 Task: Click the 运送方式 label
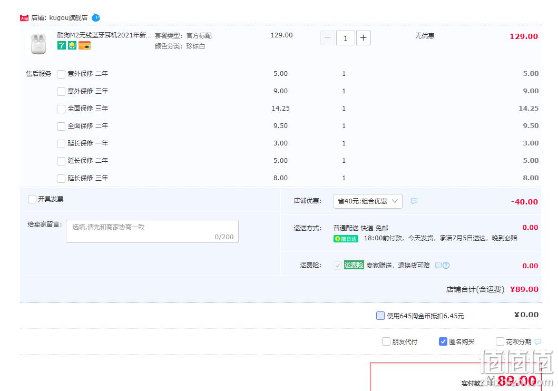pyautogui.click(x=308, y=228)
